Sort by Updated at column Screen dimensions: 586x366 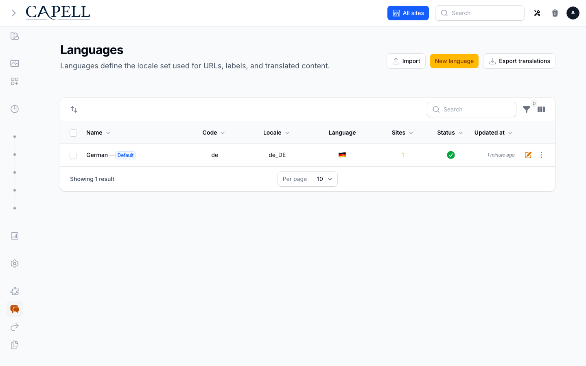point(494,133)
